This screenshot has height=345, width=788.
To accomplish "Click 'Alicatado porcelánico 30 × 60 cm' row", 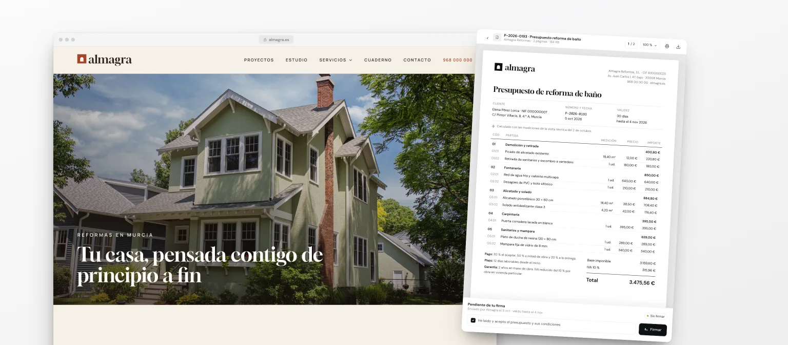I will pos(573,201).
